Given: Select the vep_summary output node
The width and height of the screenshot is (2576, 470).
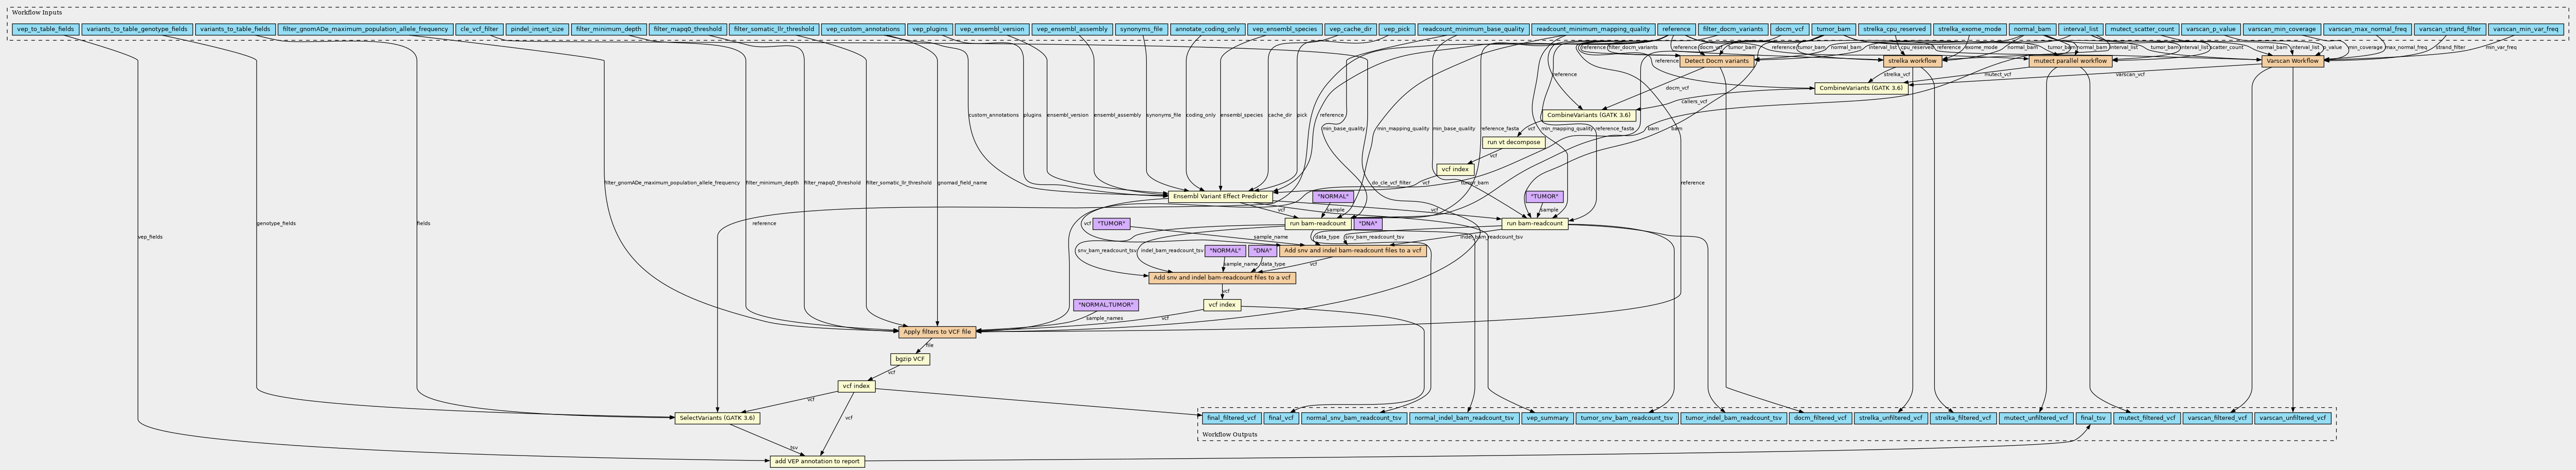Looking at the screenshot, I should click(1547, 418).
